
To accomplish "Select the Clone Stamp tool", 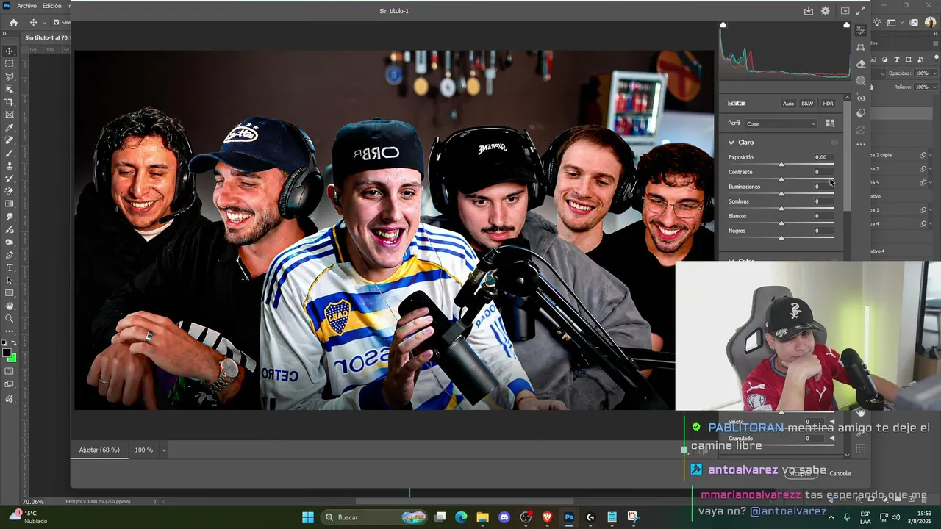I will coord(10,166).
